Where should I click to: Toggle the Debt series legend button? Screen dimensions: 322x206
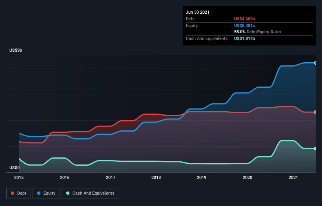pyautogui.click(x=19, y=193)
